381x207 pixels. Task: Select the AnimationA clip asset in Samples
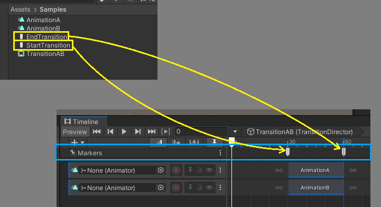[39, 20]
